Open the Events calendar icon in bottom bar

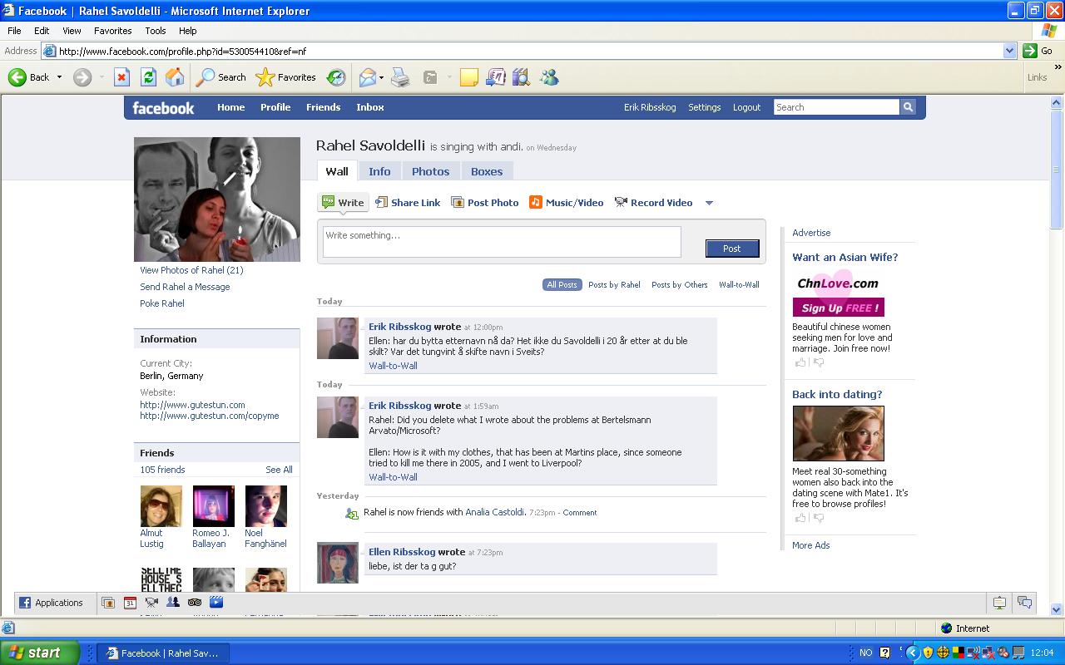tap(130, 603)
